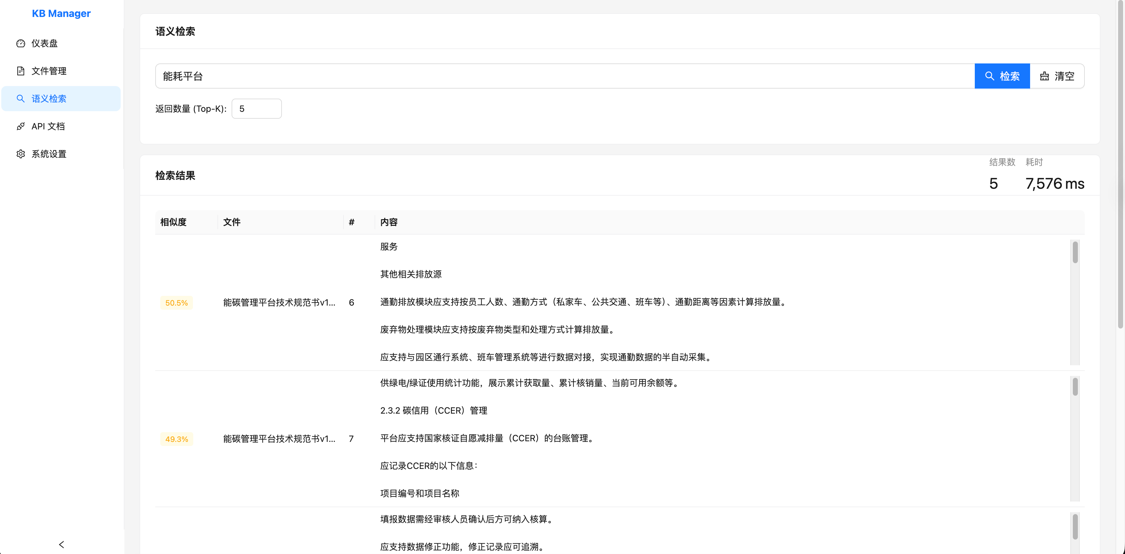Open 仪表盘 menu item
This screenshot has width=1125, height=554.
coord(61,43)
